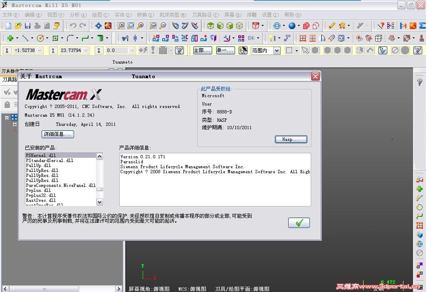Click the create line icon
Viewport: 428px width, 292px height.
coord(25,38)
